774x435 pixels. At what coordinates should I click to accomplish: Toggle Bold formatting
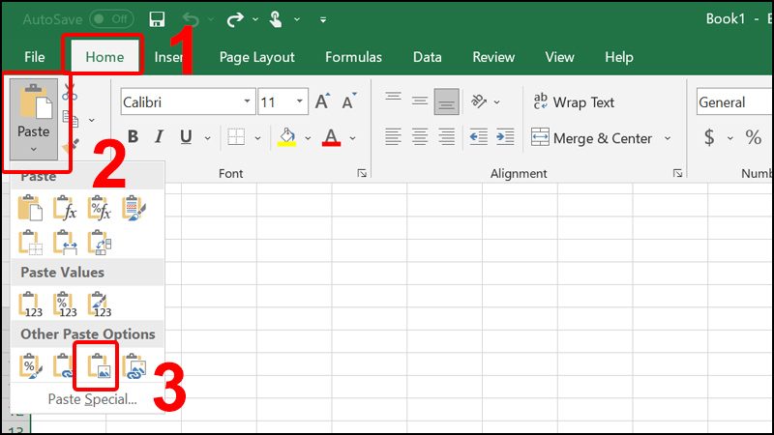click(133, 136)
